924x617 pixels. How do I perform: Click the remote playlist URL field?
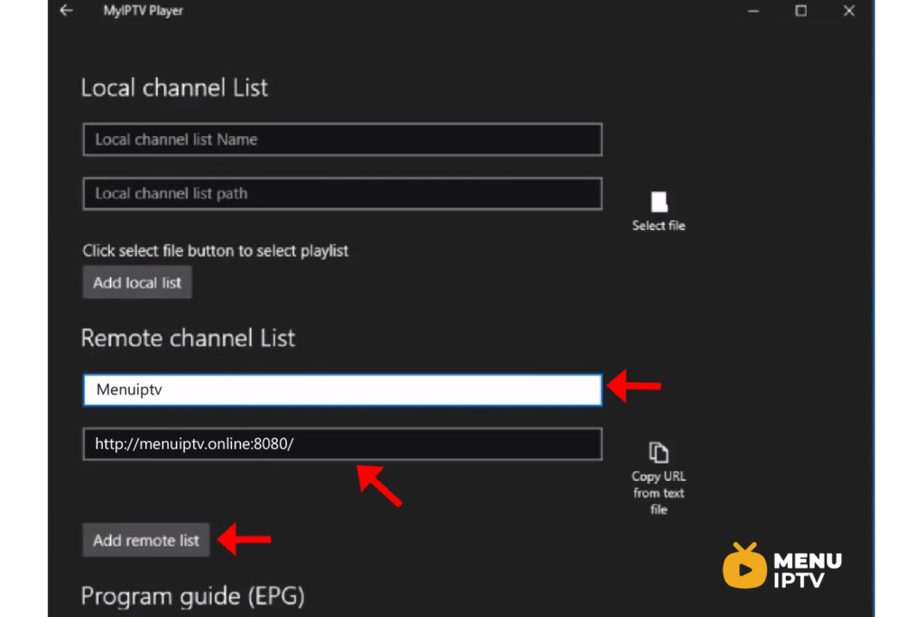pyautogui.click(x=342, y=443)
